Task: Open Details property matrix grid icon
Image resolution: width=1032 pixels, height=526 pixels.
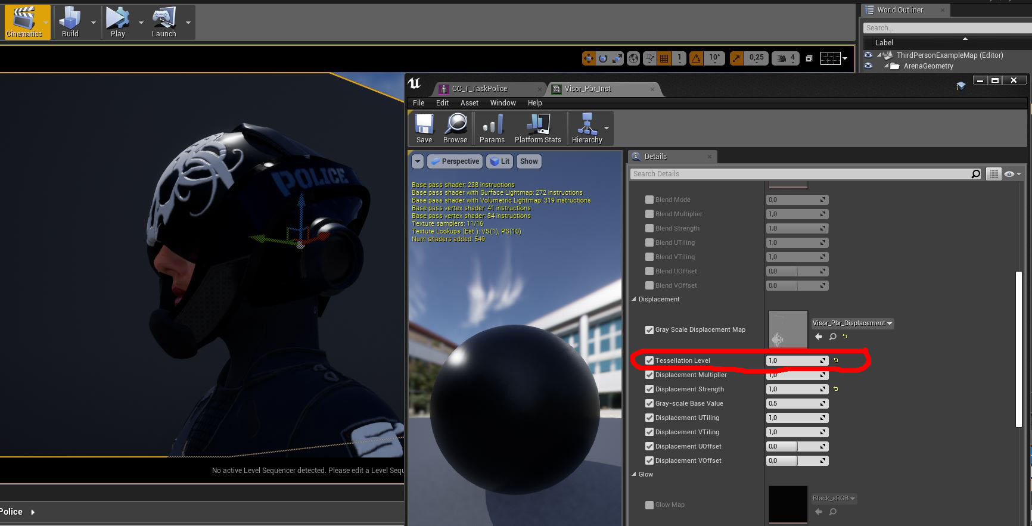Action: coord(993,174)
